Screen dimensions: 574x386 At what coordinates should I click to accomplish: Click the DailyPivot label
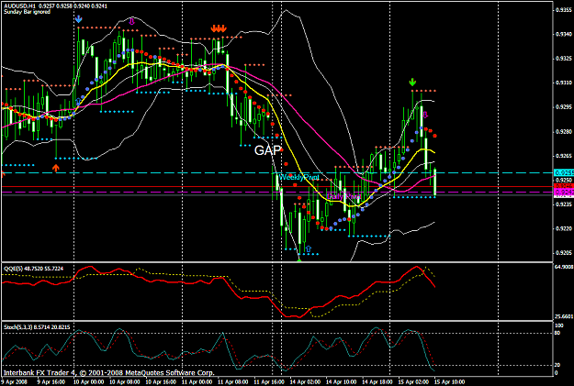point(344,196)
